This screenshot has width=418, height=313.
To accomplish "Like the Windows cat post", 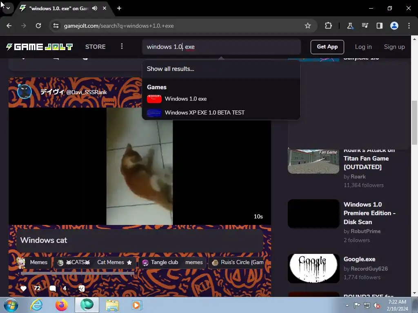I will tap(23, 289).
